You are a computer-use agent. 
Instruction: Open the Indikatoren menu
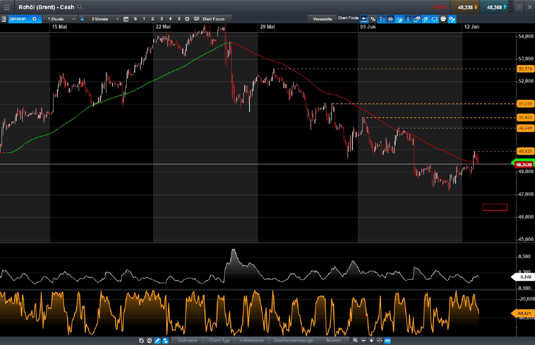(251, 341)
